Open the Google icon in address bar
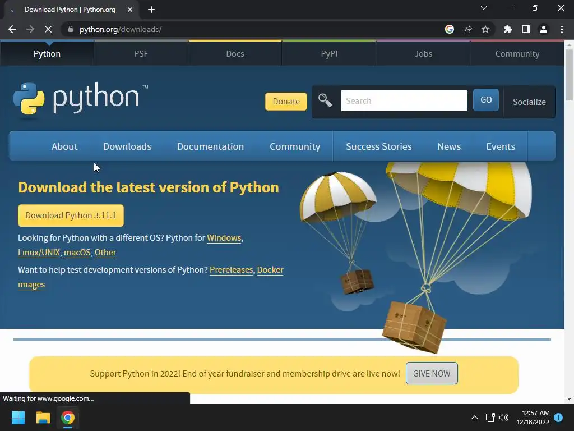574x431 pixels. tap(450, 29)
